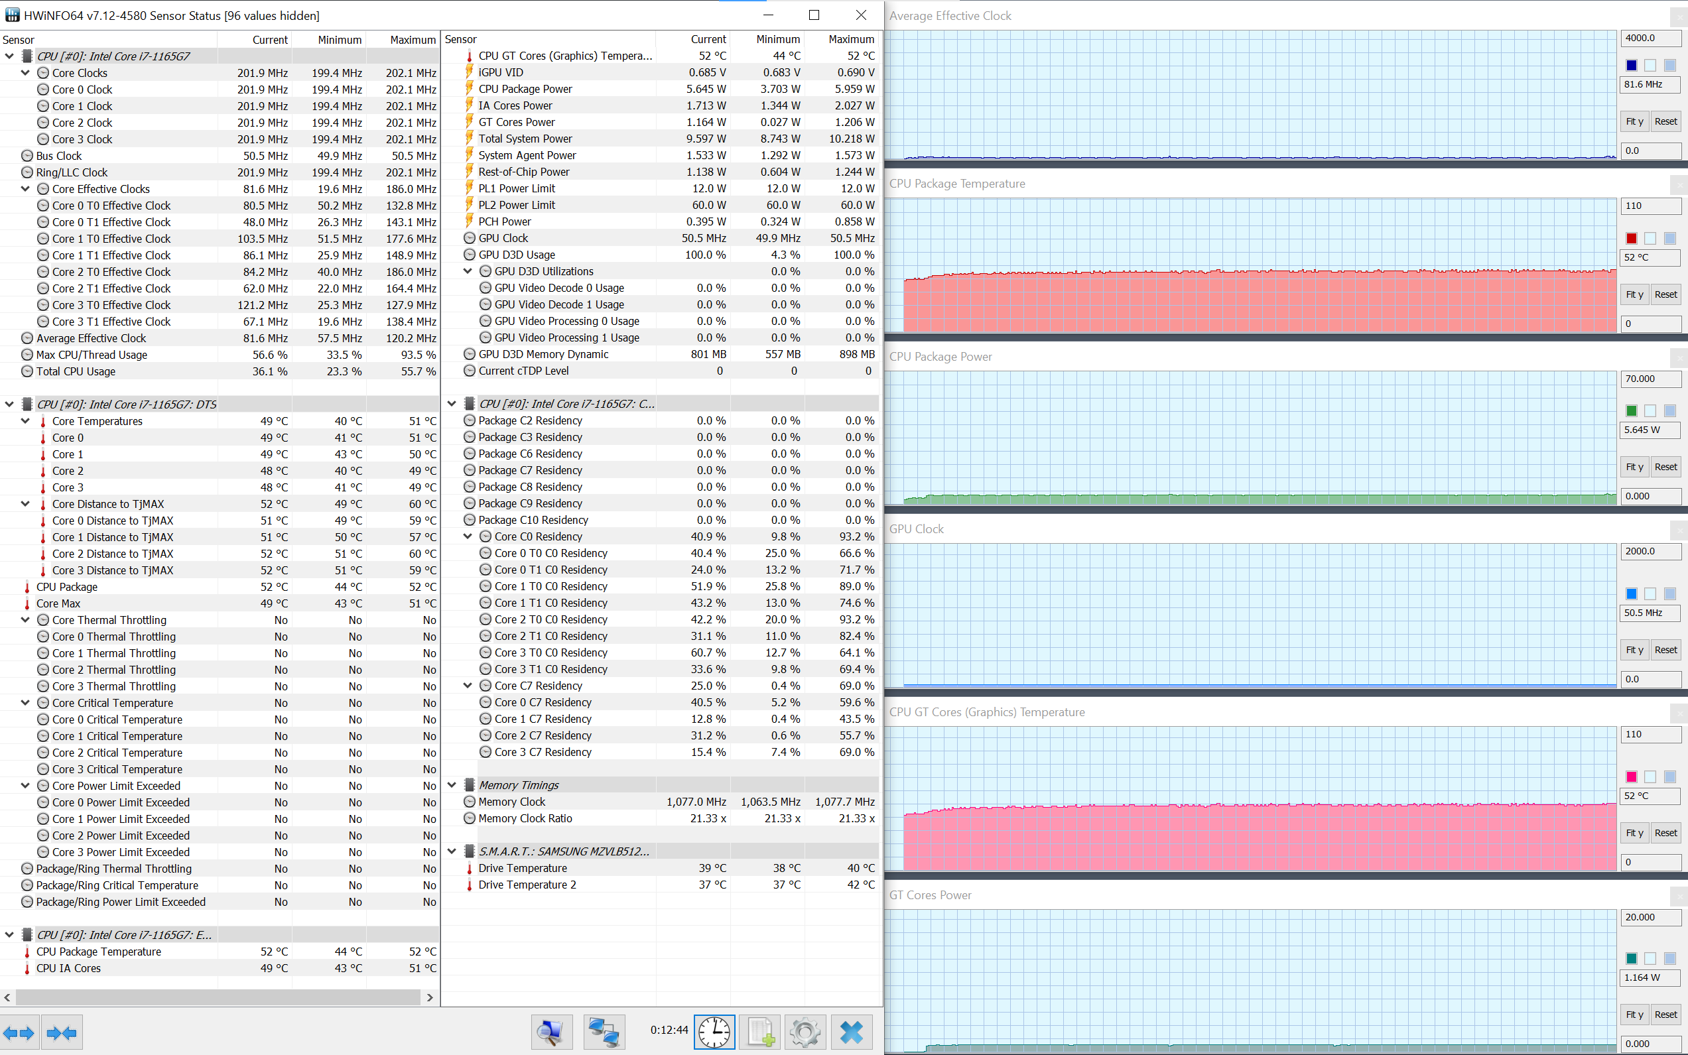Click the Maximum column header in left pane
The width and height of the screenshot is (1688, 1055).
click(x=413, y=40)
